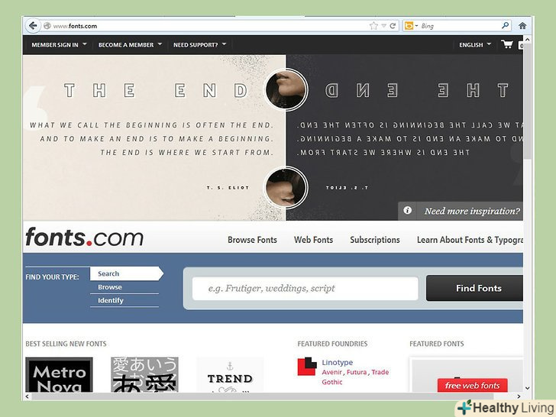Click the Best Selling New Fonts heading
Screen dimensions: 556x417
coord(66,344)
